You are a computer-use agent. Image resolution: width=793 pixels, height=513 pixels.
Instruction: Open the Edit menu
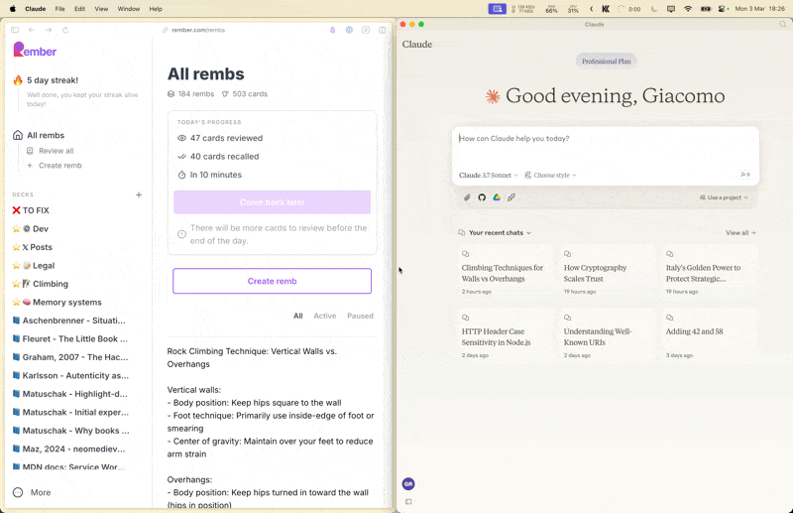point(79,9)
